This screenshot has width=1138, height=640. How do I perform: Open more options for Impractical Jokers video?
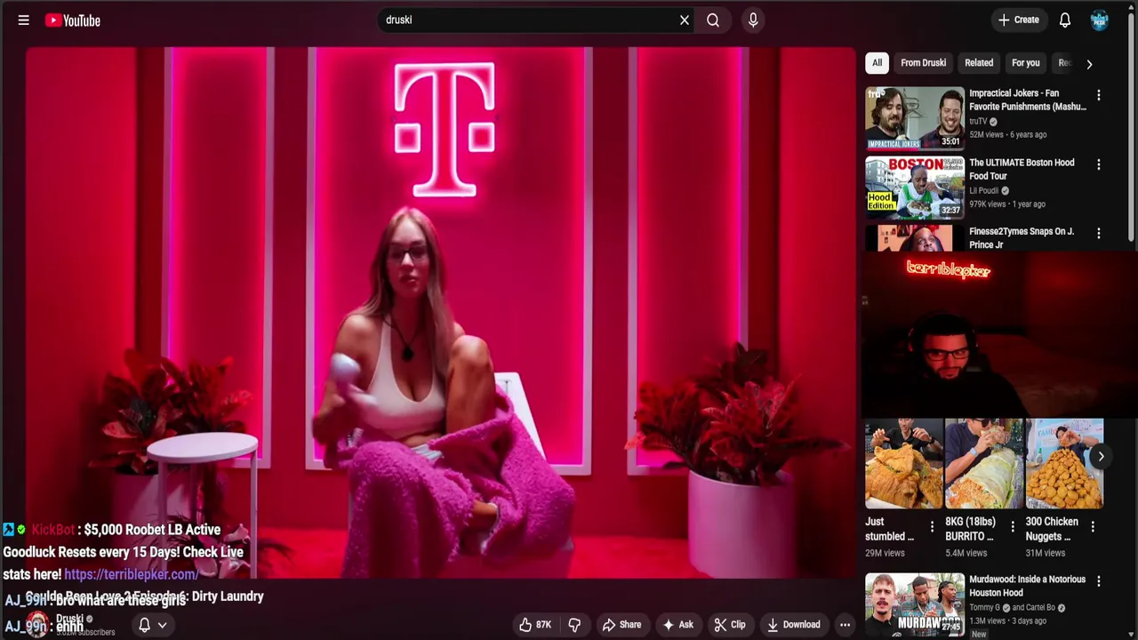(x=1099, y=95)
